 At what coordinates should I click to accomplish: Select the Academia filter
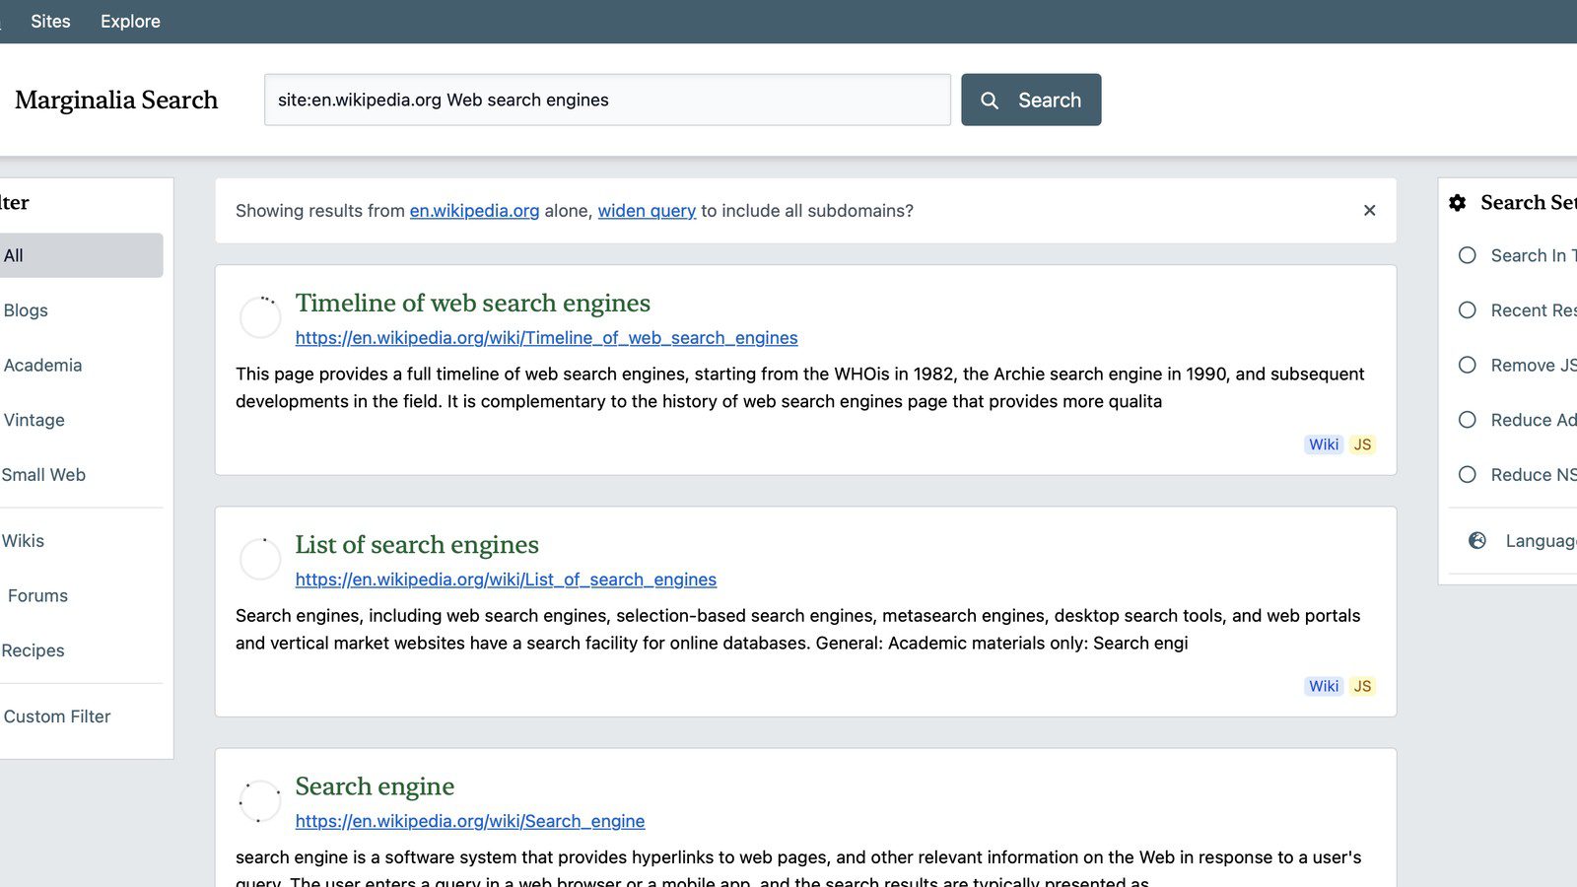79,365
